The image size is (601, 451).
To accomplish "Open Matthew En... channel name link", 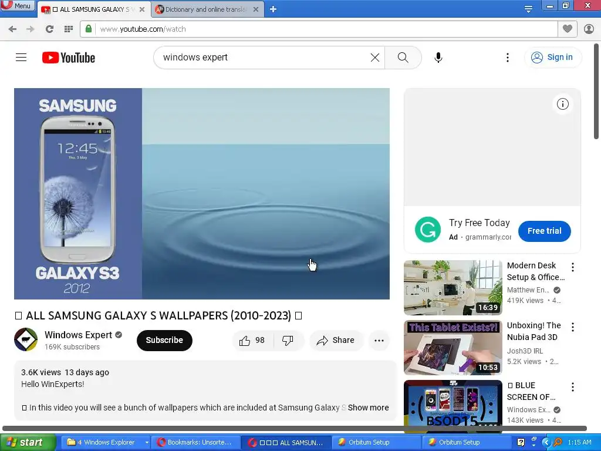I will (528, 290).
